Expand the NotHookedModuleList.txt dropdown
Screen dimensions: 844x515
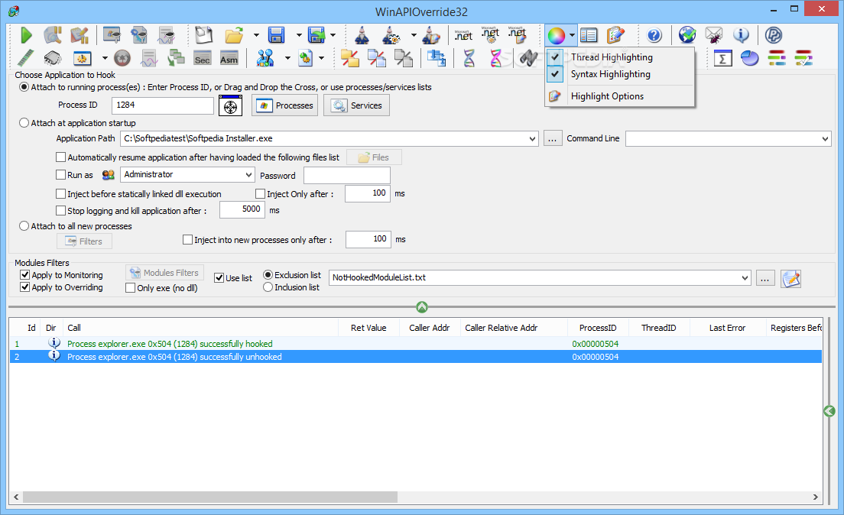tap(745, 277)
